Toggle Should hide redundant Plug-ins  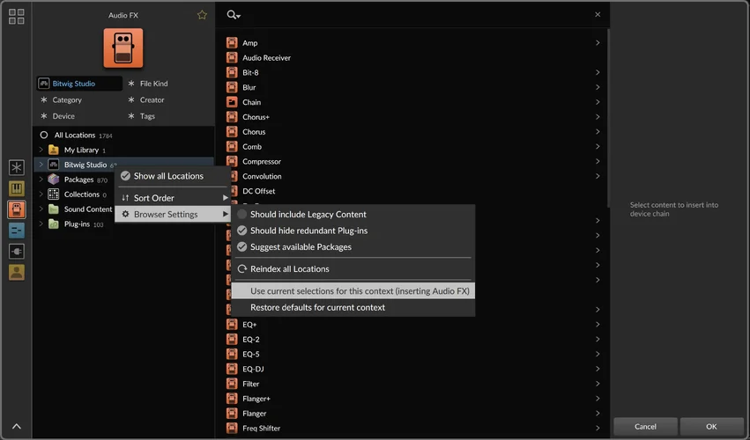[x=353, y=231]
